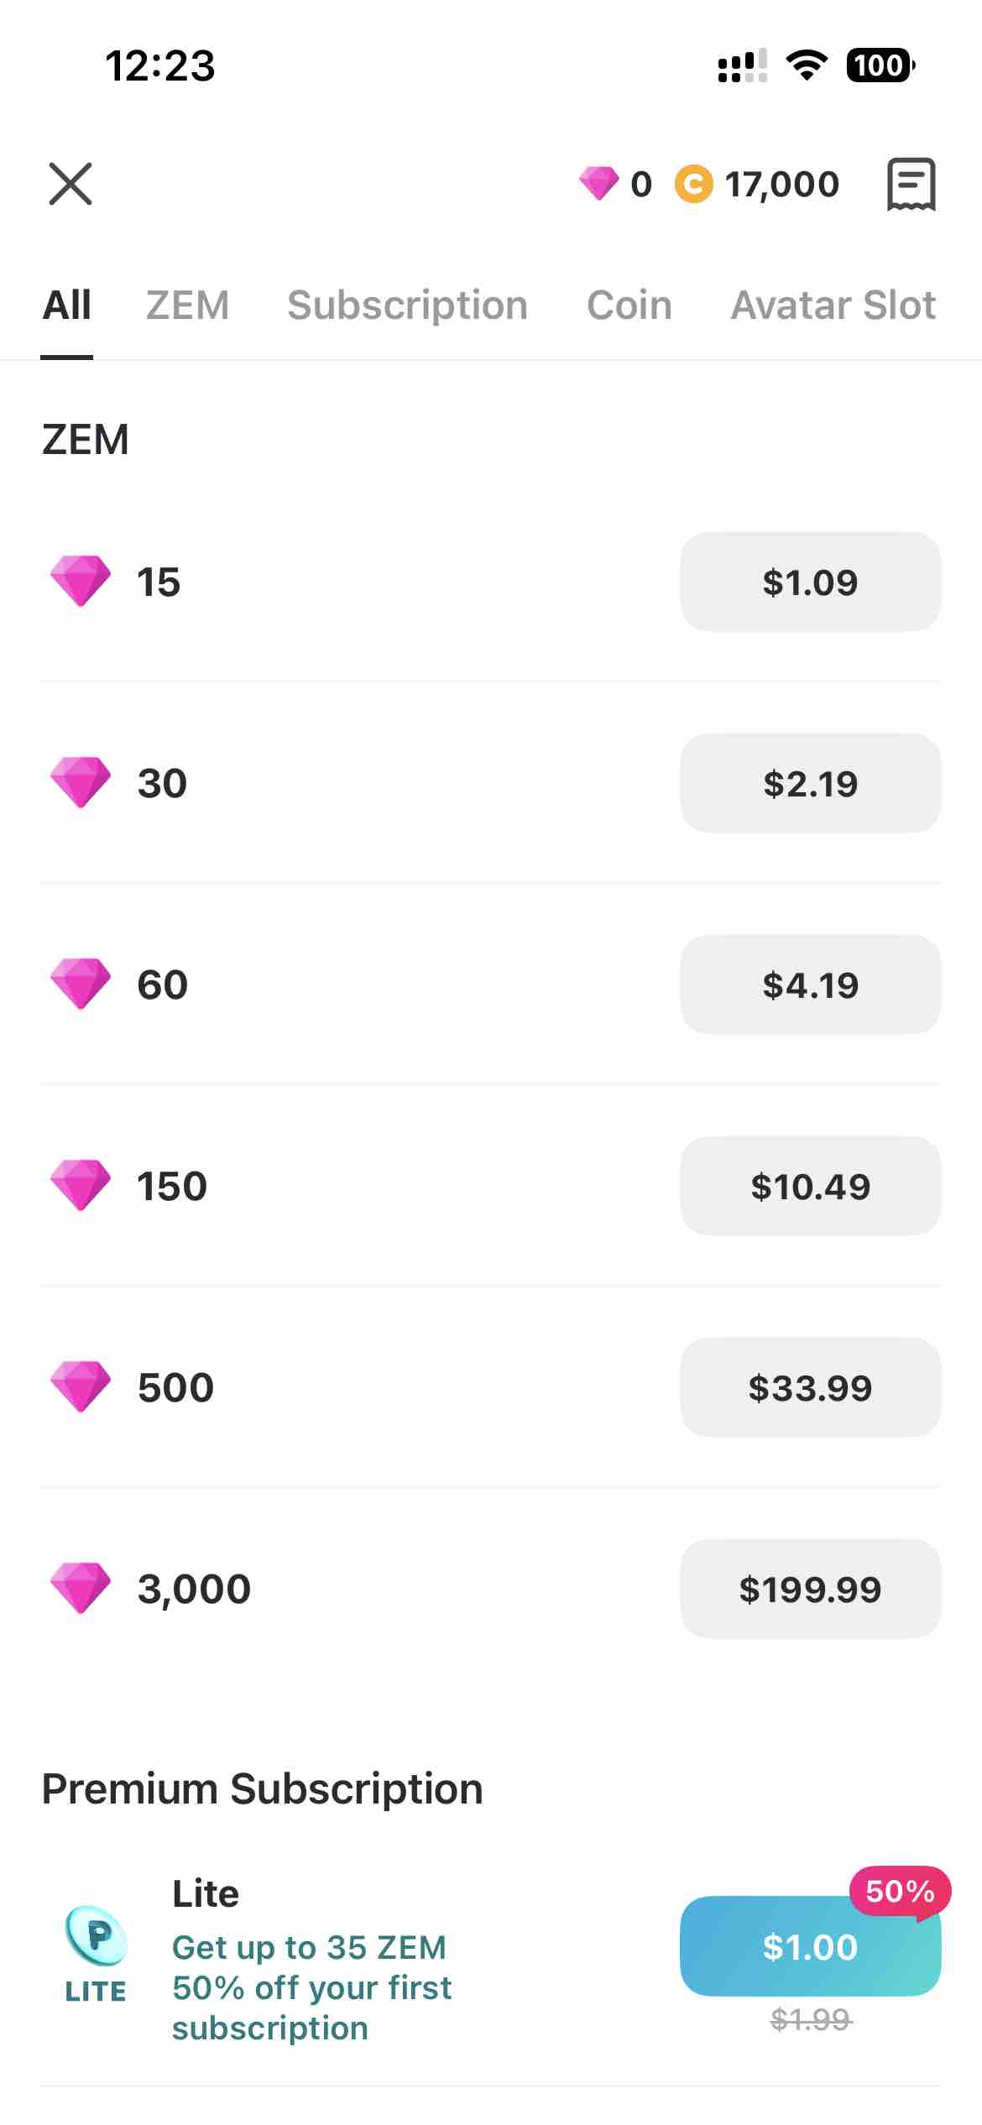Open the Subscription tab
The image size is (982, 2125).
407,305
